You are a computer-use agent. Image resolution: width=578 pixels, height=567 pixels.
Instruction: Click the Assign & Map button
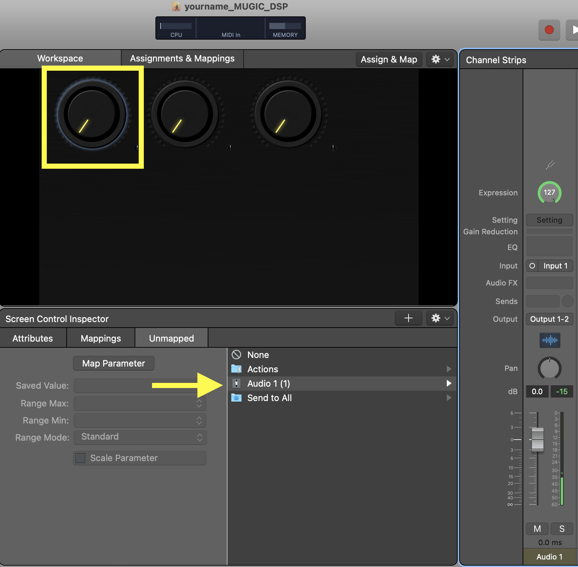click(389, 59)
